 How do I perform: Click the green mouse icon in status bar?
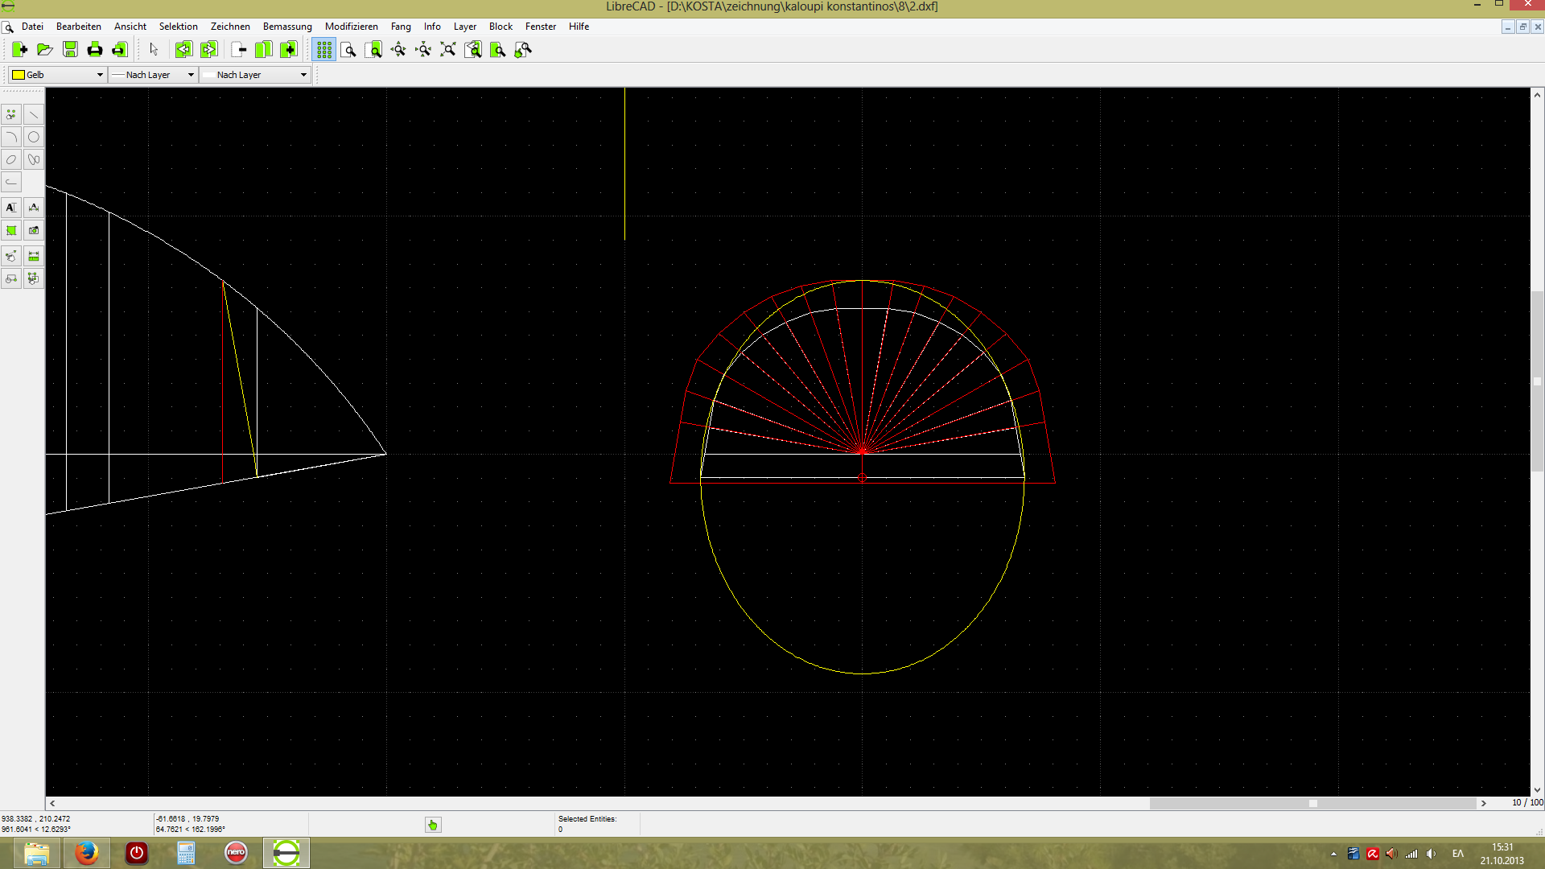point(433,825)
